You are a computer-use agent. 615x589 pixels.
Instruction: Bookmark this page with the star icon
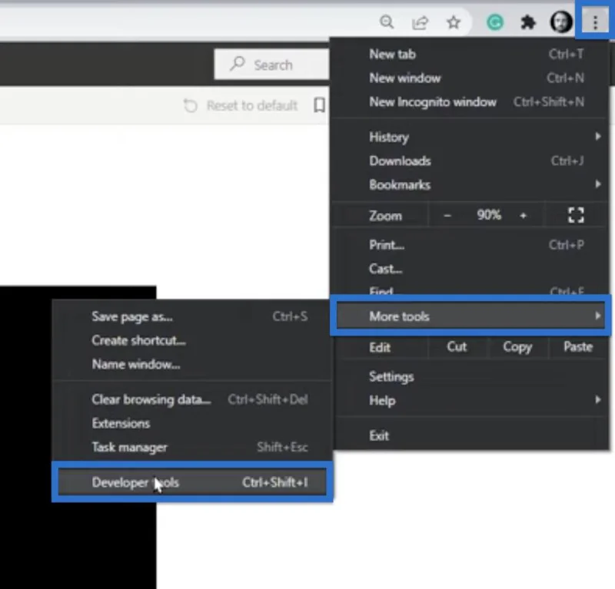pos(454,22)
